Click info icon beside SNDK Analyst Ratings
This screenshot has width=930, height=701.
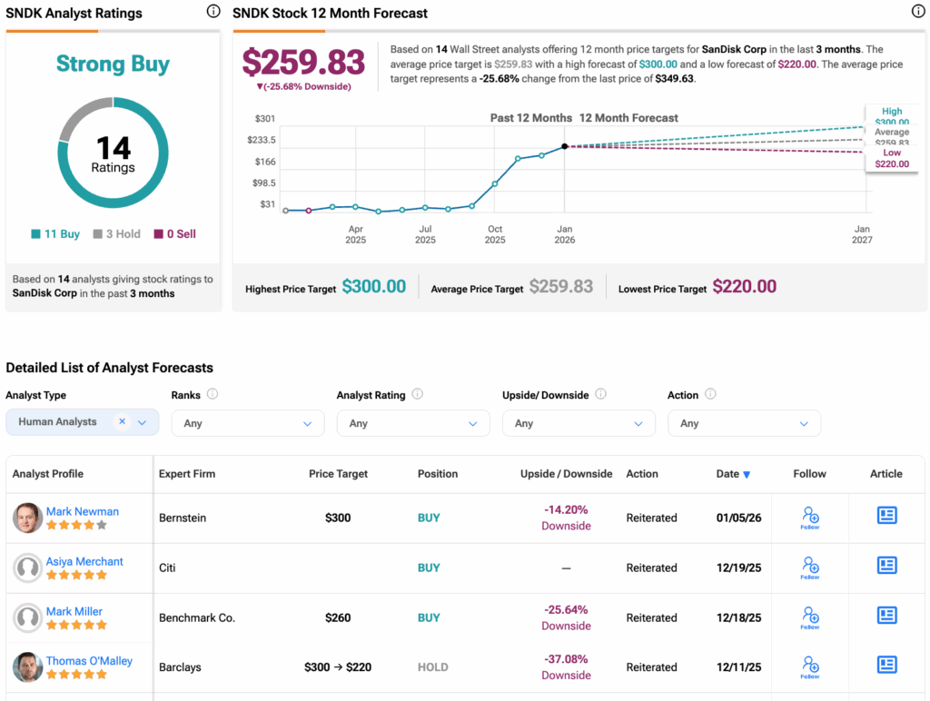213,12
